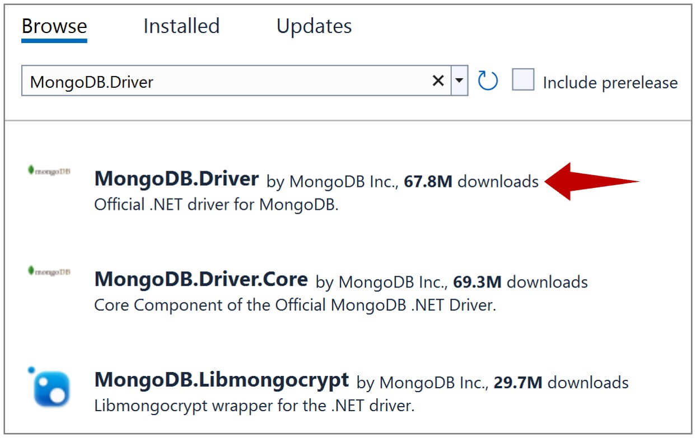
Task: Select the MongoDB.Driver package title
Action: [x=176, y=179]
